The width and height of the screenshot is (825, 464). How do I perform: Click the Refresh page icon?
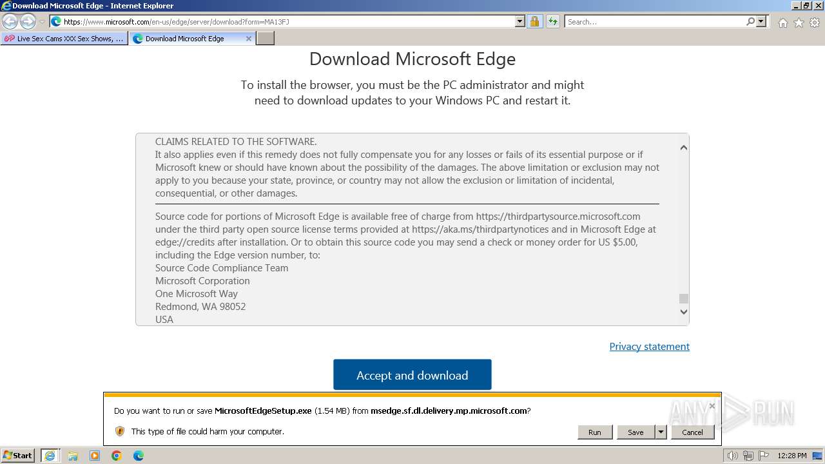tap(552, 21)
